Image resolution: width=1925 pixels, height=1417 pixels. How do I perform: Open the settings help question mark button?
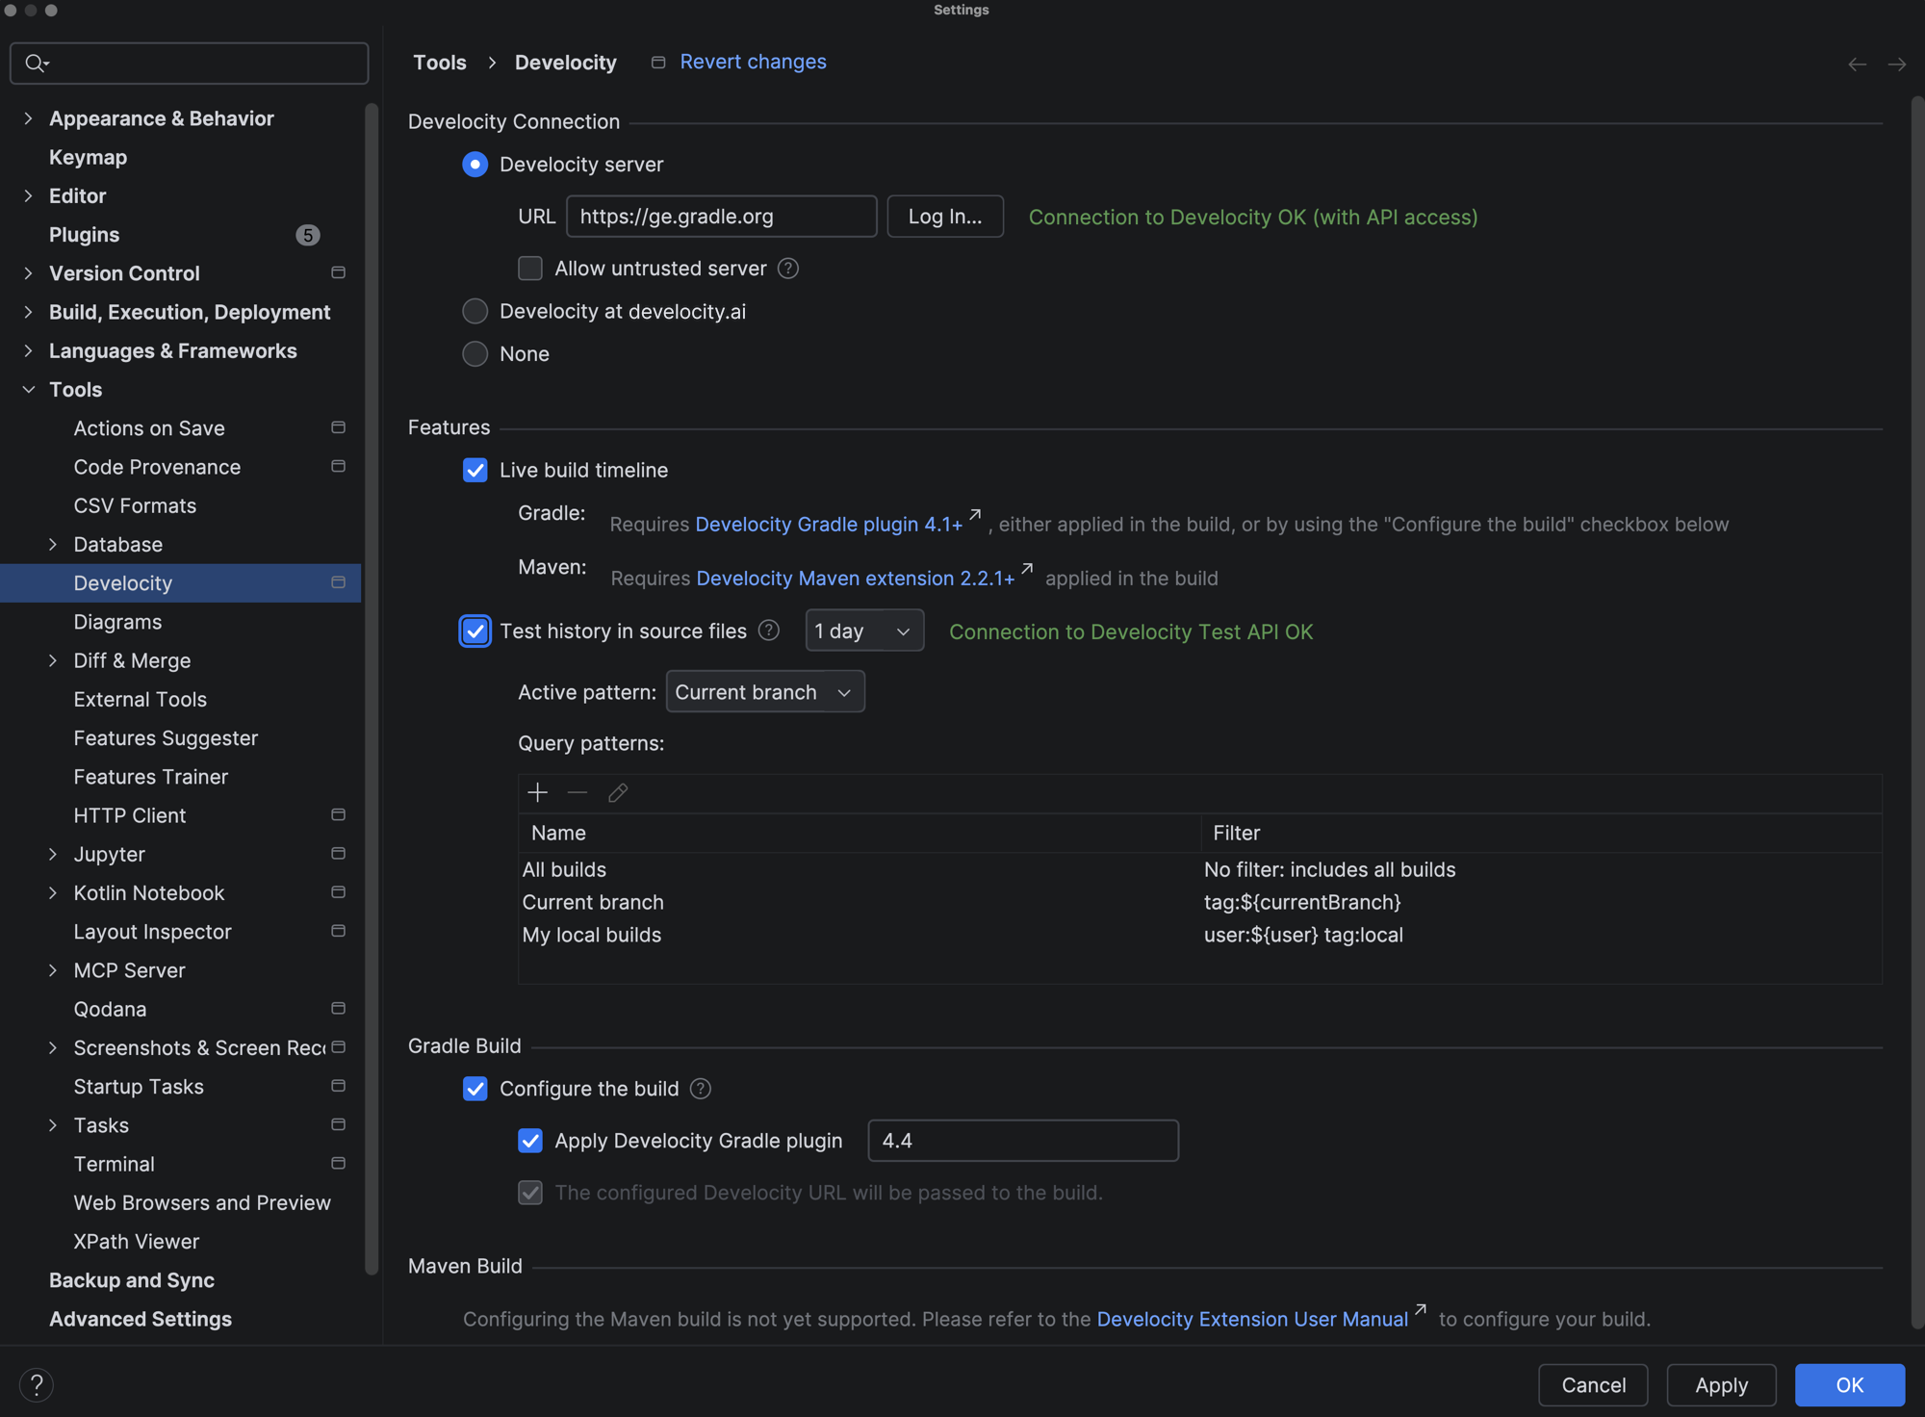point(37,1385)
